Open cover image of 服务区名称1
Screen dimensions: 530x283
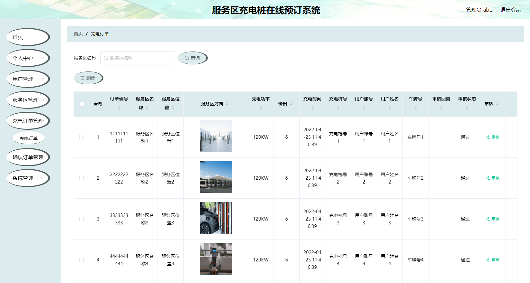point(216,136)
